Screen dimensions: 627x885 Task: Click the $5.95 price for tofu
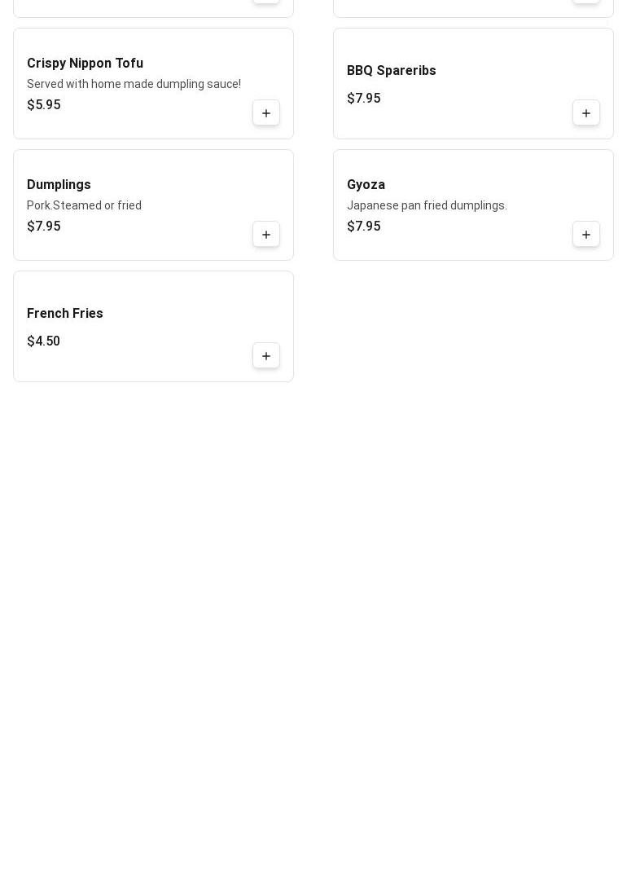[44, 105]
